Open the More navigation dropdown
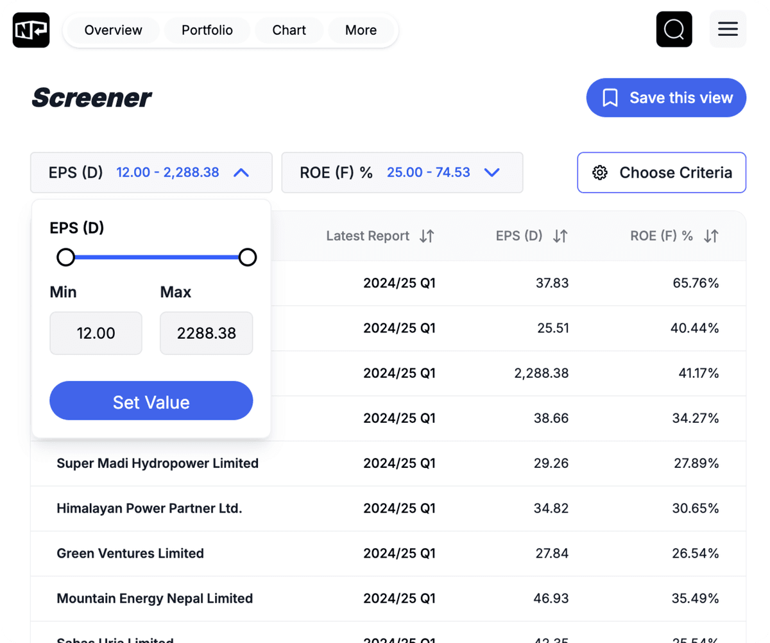The height and width of the screenshot is (643, 770). tap(361, 30)
